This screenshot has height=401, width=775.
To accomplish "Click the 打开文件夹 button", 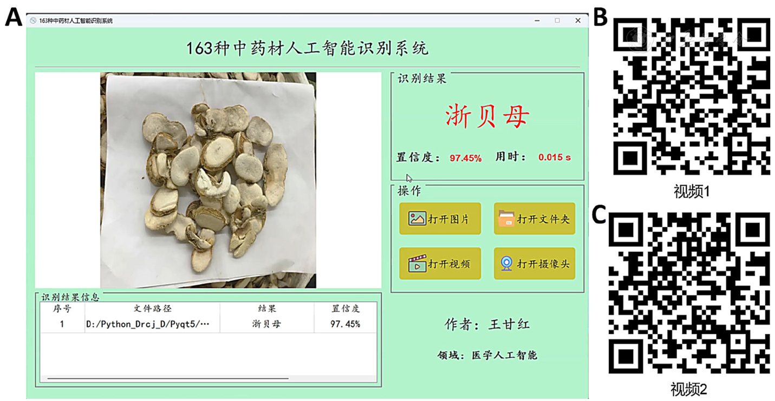I will [x=534, y=219].
